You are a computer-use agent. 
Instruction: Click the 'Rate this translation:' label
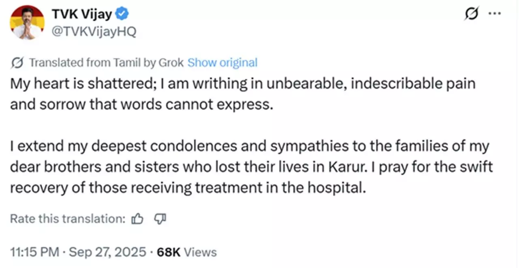point(68,219)
